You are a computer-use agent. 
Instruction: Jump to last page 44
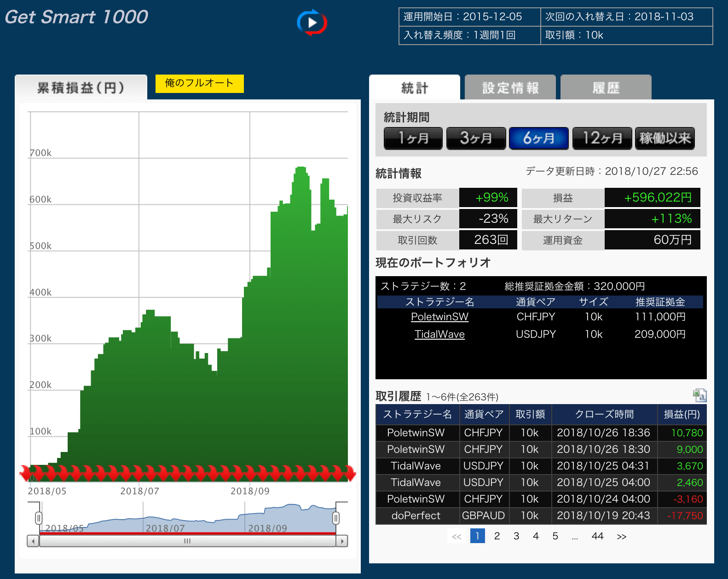coord(597,536)
